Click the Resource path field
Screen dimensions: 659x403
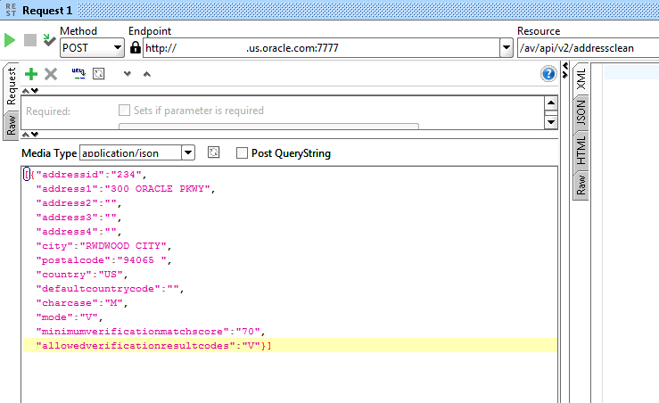tap(588, 48)
